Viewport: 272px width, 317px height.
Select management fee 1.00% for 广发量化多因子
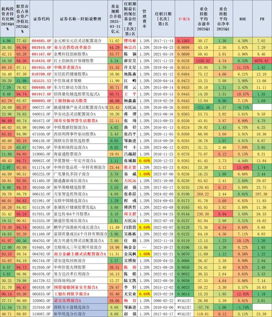(144, 174)
